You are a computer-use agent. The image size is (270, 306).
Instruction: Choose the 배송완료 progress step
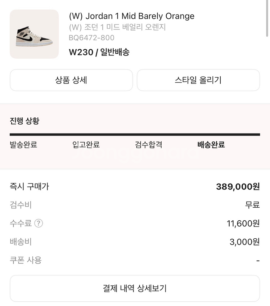tap(211, 145)
